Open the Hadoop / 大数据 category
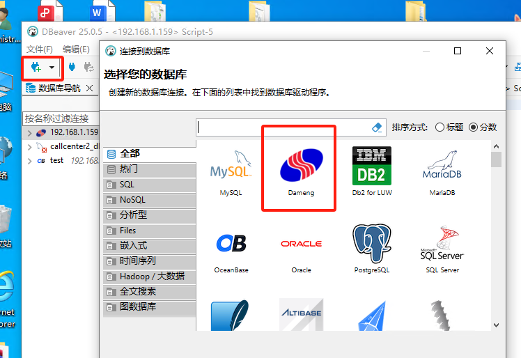Image resolution: width=521 pixels, height=358 pixels. 150,277
